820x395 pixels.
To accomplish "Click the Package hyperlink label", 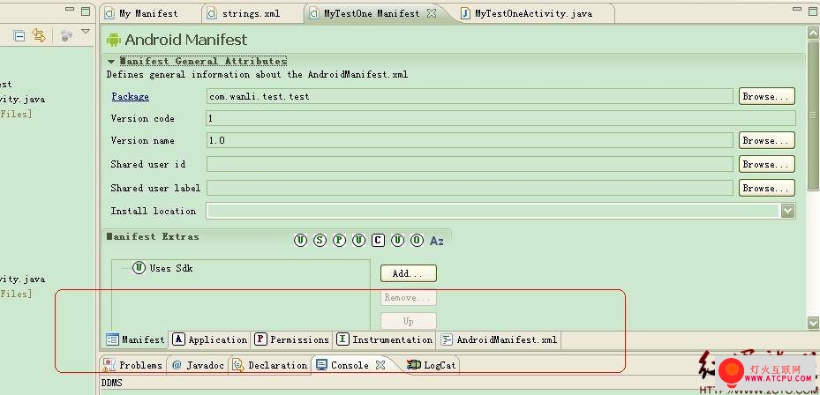I will point(131,97).
